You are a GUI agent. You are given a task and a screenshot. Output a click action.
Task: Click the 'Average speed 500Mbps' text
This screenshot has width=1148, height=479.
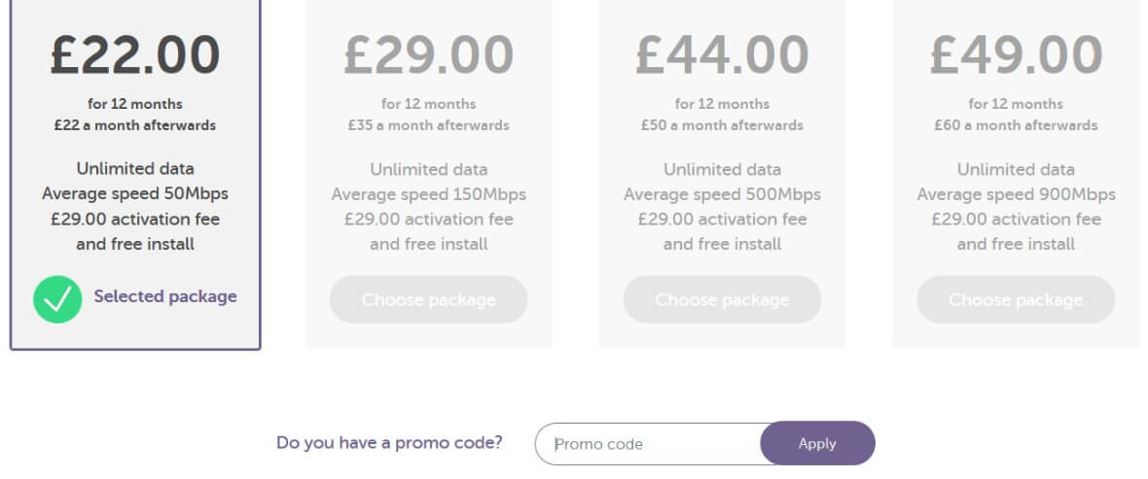(x=722, y=194)
